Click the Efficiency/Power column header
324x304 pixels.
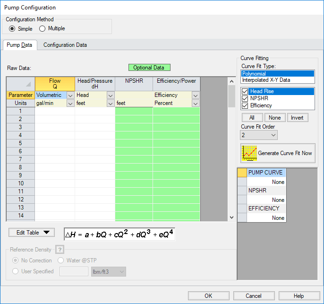[x=176, y=84]
